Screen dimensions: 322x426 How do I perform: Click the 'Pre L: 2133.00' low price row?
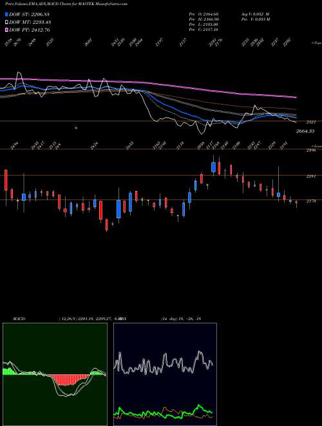[x=204, y=25]
